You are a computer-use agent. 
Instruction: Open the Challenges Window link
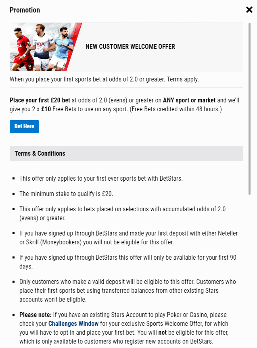(x=73, y=323)
